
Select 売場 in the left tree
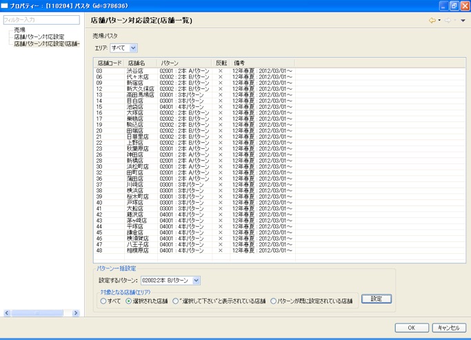[20, 30]
